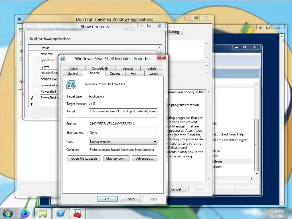This screenshot has width=292, height=219.
Task: Click the Value column header
Action: [x=98, y=48]
